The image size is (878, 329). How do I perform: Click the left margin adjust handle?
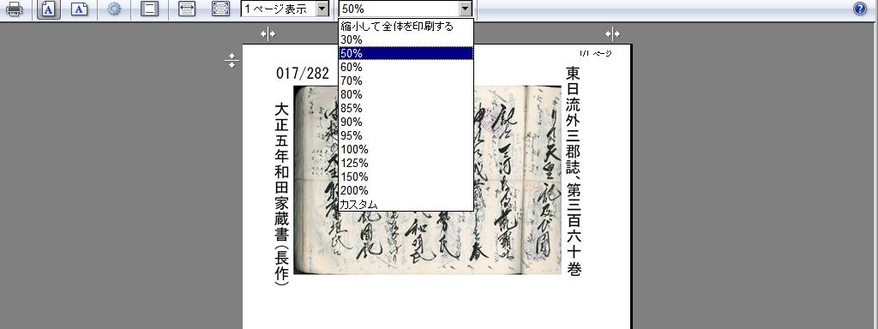268,34
